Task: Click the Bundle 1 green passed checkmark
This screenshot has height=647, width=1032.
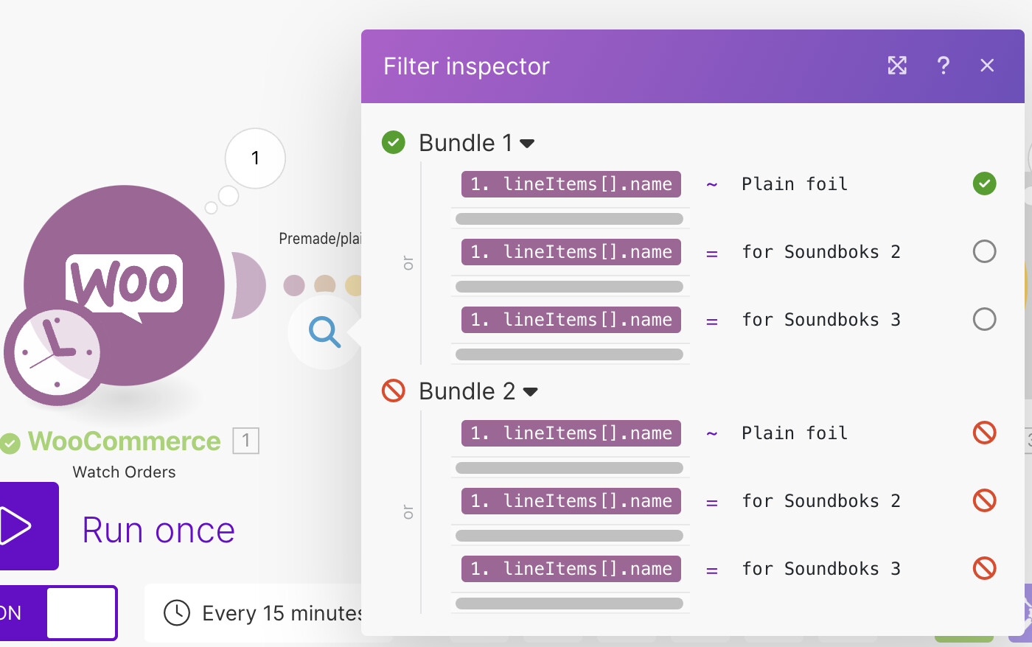Action: click(x=394, y=142)
